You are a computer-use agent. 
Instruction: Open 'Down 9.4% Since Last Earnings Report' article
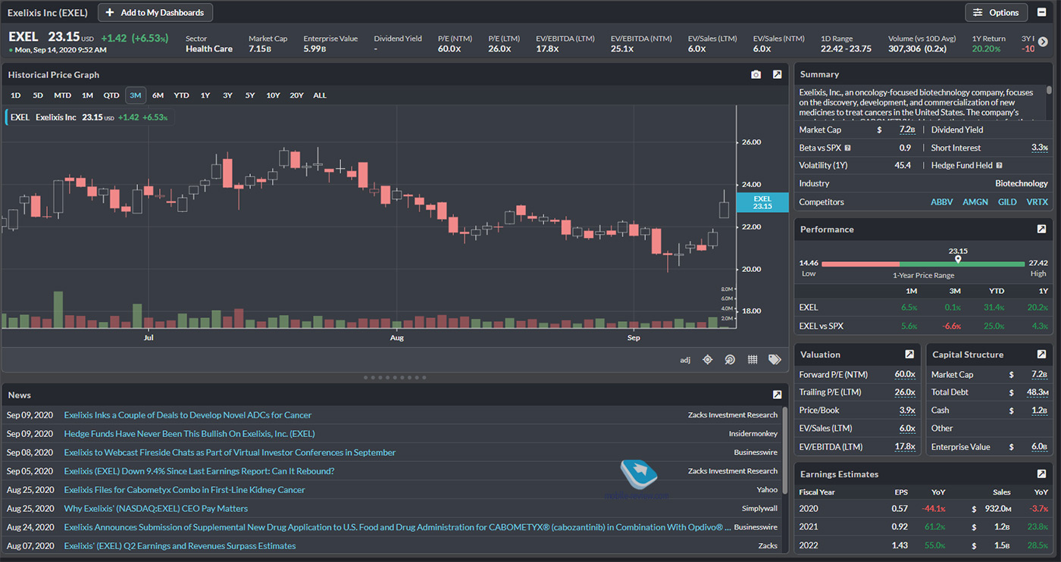click(x=199, y=471)
